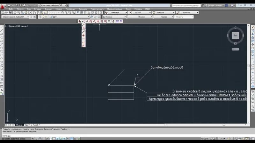Open the table style Standard dropdown

point(165,12)
